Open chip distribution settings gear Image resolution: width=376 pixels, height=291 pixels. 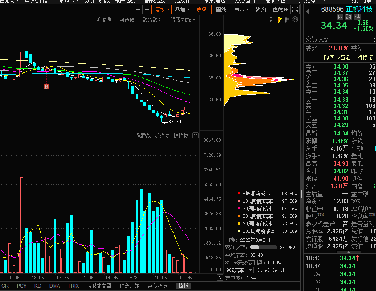point(295,19)
